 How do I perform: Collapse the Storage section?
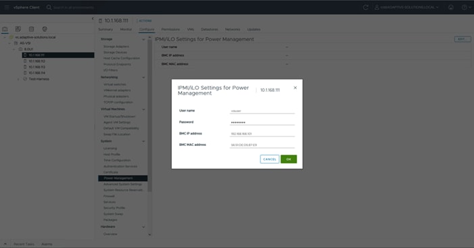click(143, 39)
